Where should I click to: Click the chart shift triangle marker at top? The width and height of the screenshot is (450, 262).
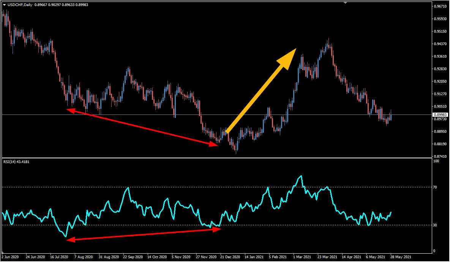coord(345,2)
